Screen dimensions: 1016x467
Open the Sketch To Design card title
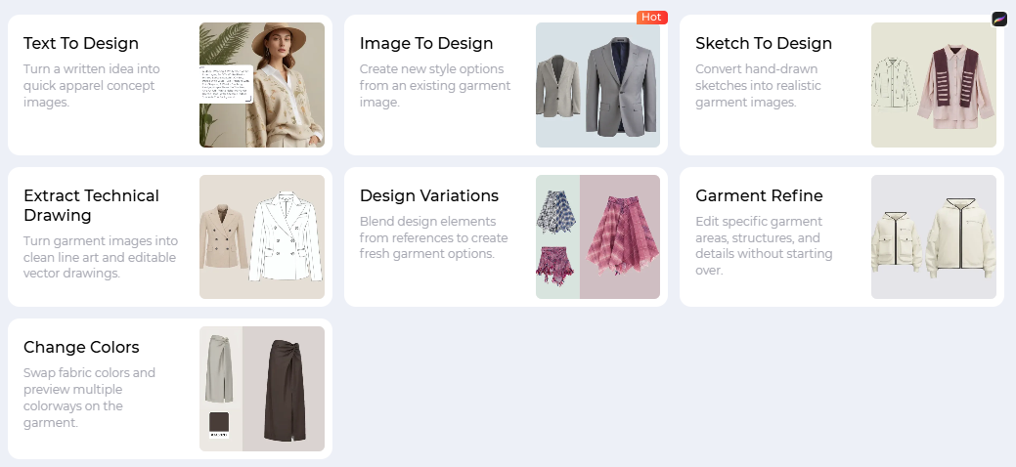coord(764,43)
